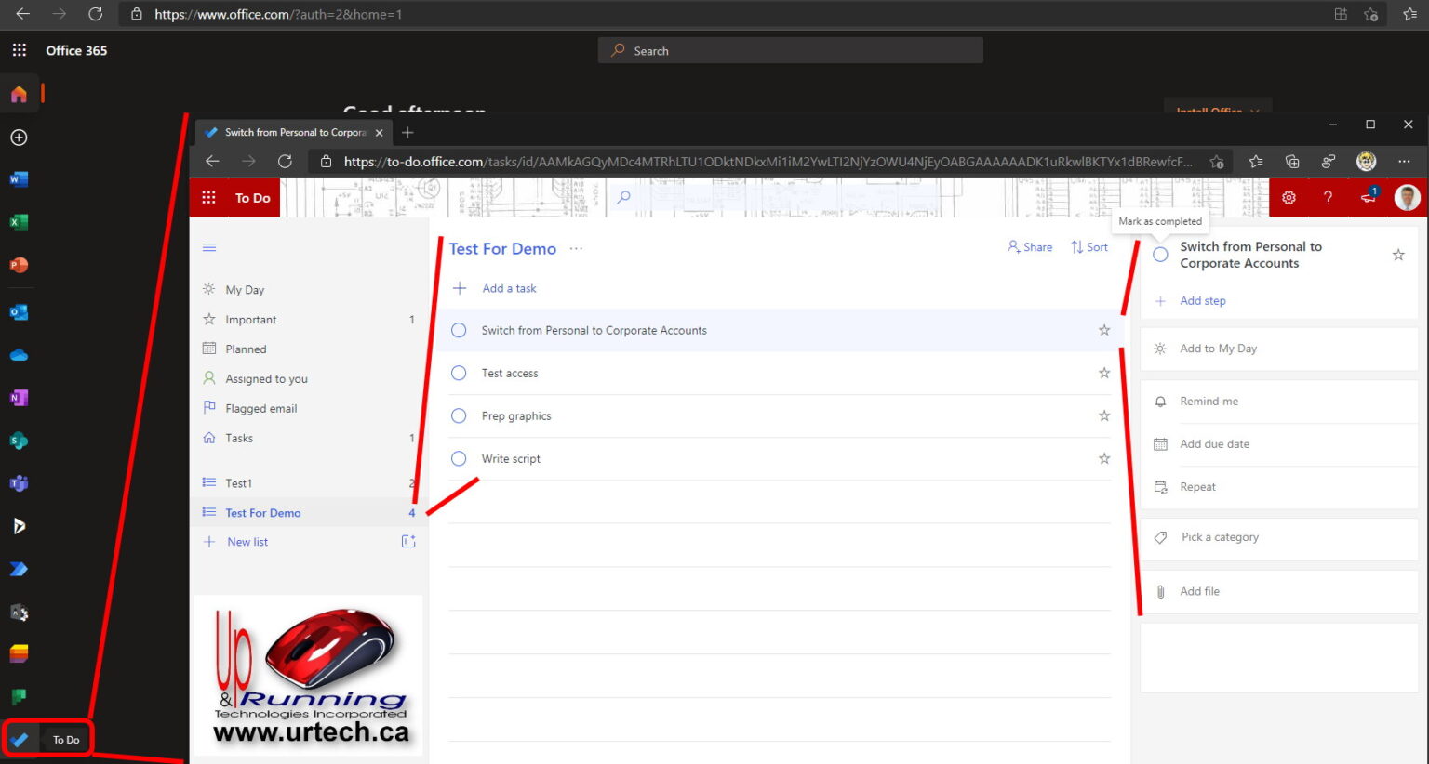Mark the "Test access" task as completed
Viewport: 1429px width, 764px height.
pos(458,373)
